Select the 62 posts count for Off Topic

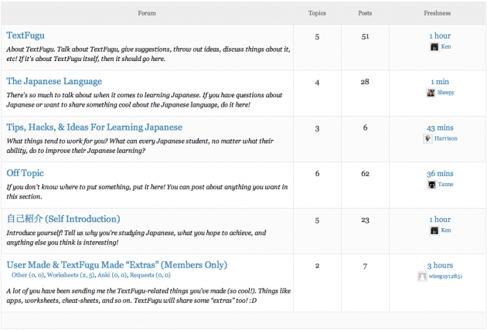[365, 174]
